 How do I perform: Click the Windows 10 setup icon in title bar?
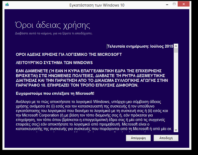[x=7, y=5]
